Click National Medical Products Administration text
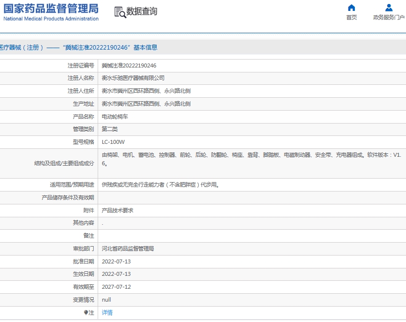The width and height of the screenshot is (406, 322). (51, 19)
